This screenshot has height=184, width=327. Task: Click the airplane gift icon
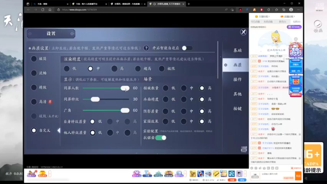point(208,173)
